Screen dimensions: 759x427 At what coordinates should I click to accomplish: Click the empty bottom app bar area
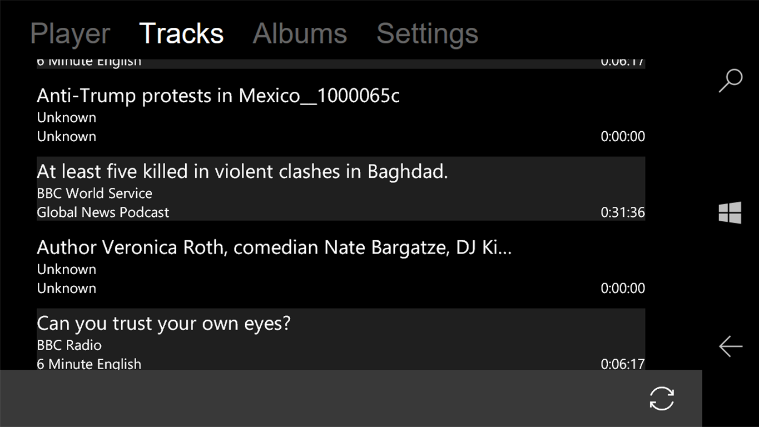[334, 399]
